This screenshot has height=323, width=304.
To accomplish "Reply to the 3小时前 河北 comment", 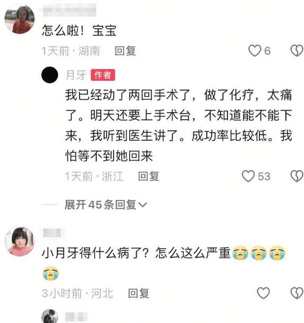I will coord(139,293).
